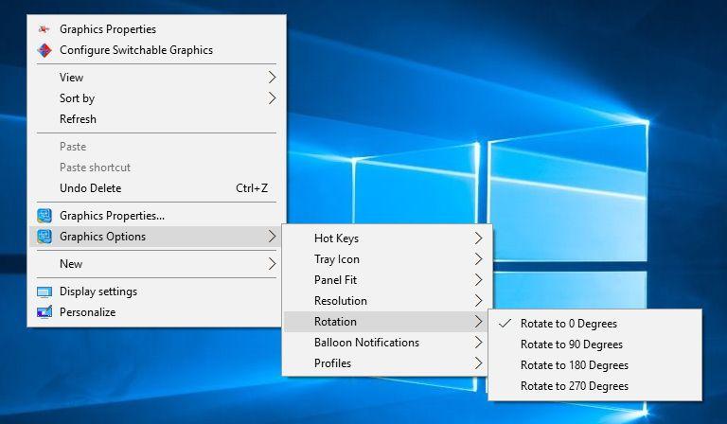The width and height of the screenshot is (727, 424).
Task: Open Personalize from the context menu
Action: (x=156, y=312)
